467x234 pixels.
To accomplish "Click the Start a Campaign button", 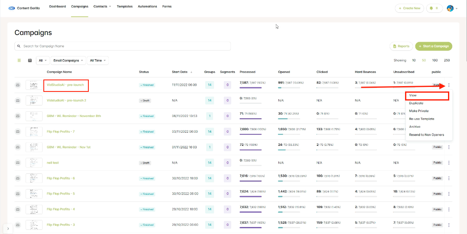I will (434, 46).
